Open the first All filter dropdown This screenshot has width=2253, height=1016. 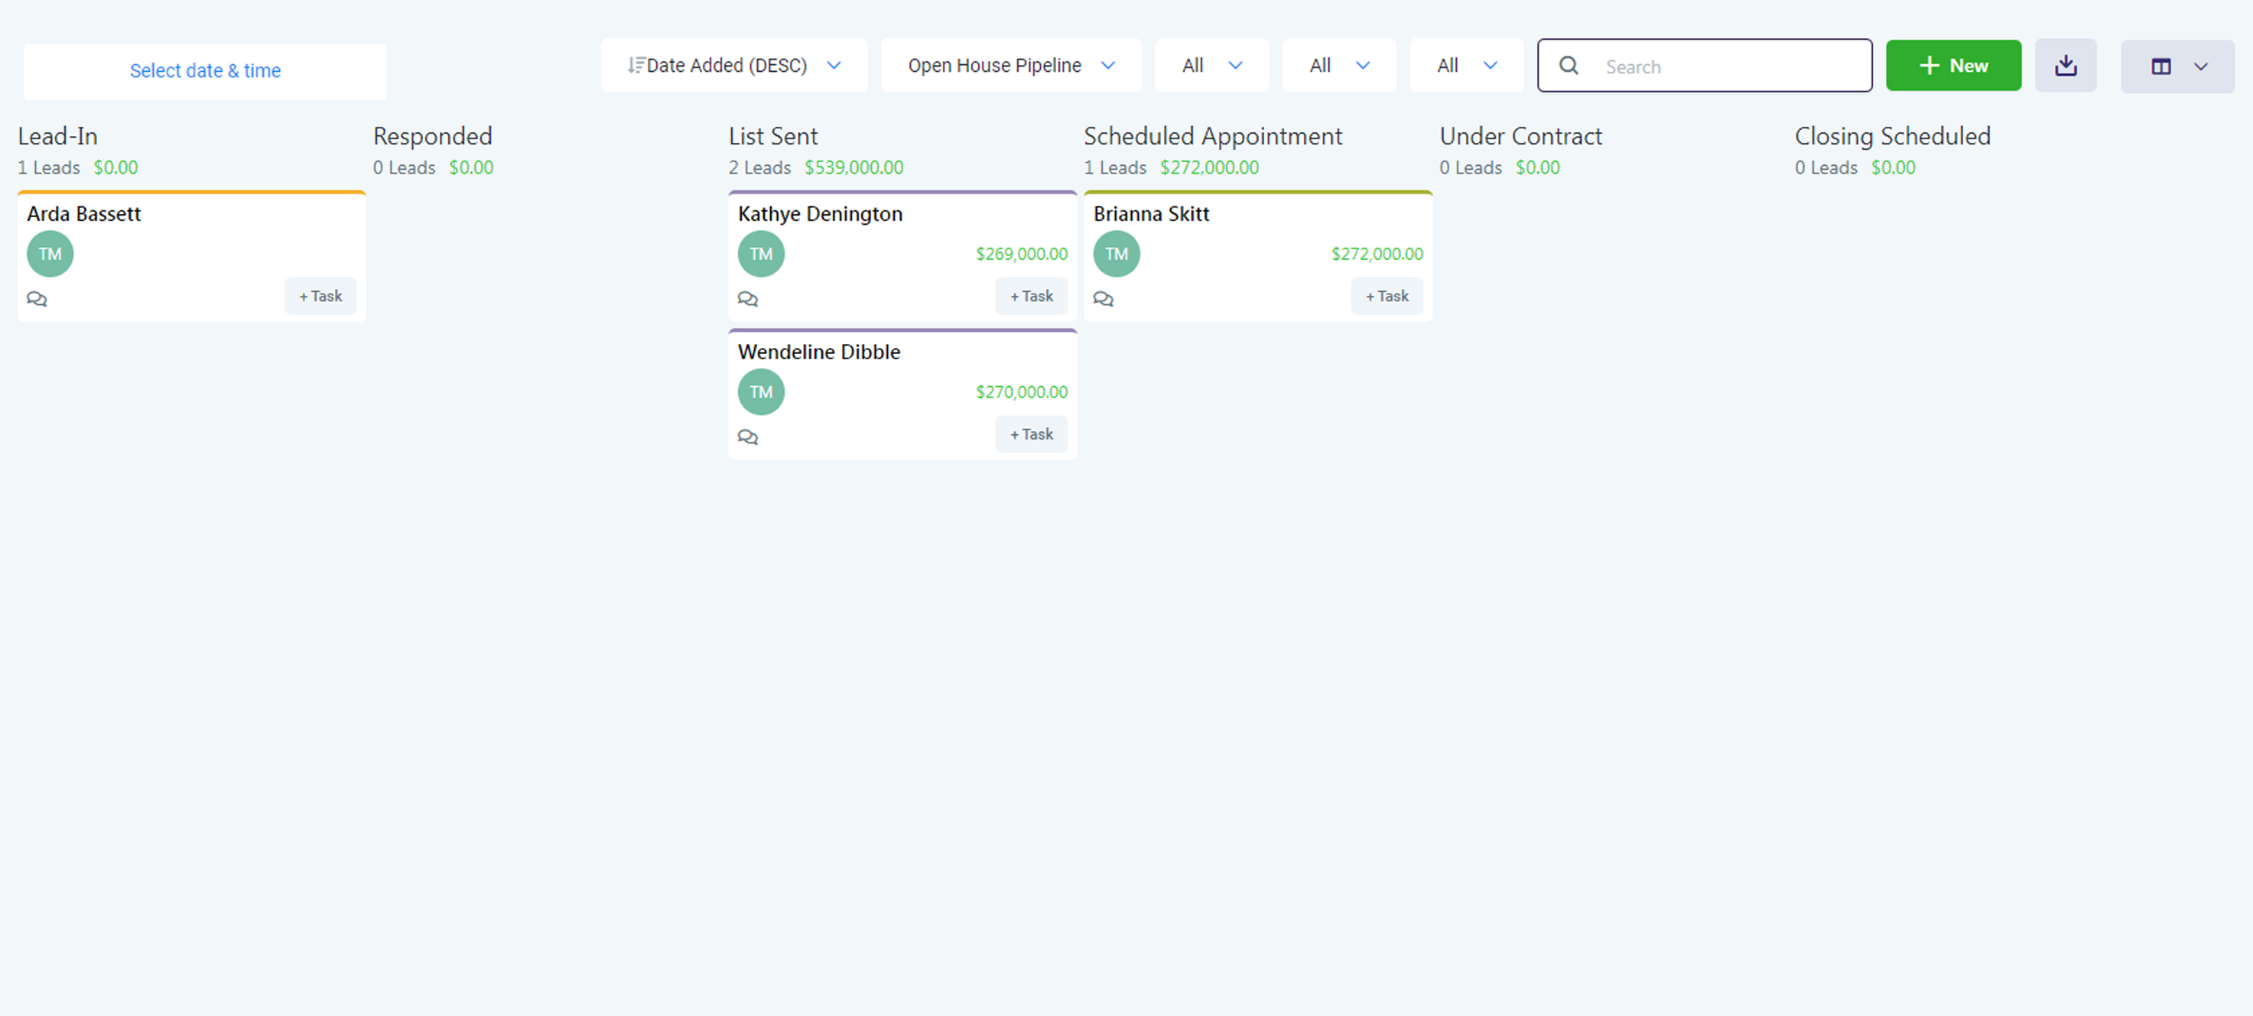[x=1211, y=66]
